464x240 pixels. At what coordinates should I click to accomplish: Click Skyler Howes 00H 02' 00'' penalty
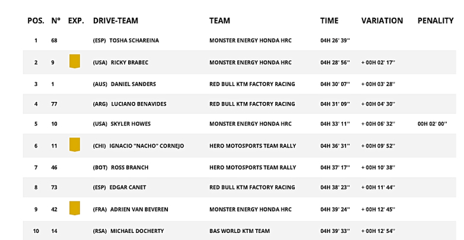434,124
